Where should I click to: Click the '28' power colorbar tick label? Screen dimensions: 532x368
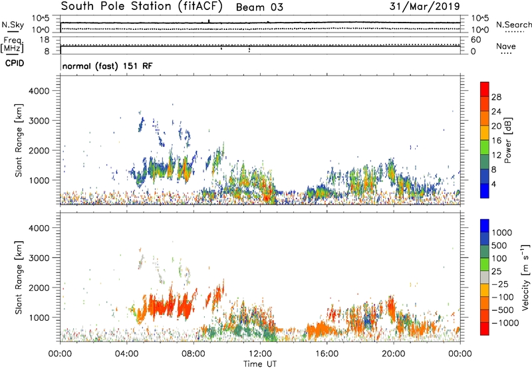pyautogui.click(x=496, y=97)
